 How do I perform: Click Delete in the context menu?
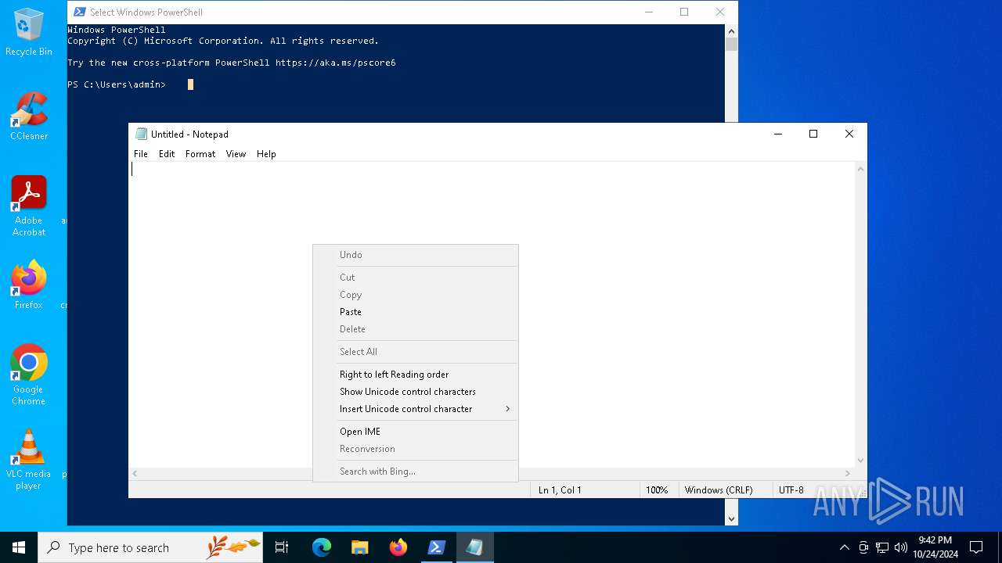click(x=415, y=329)
